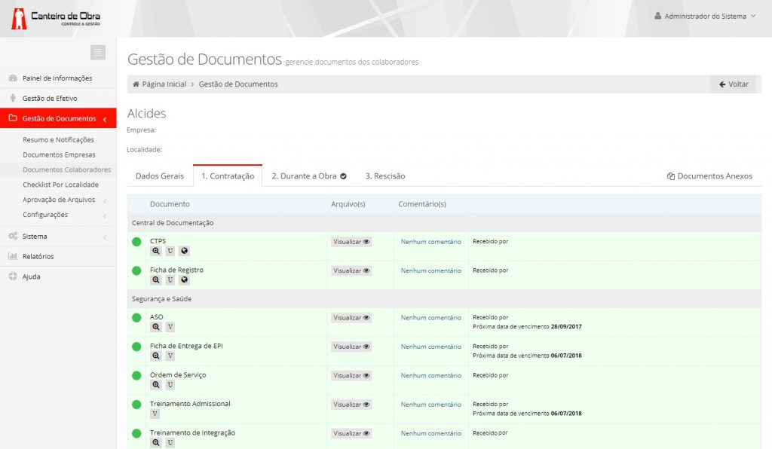This screenshot has width=772, height=449.
Task: Click the V icon under Treinamento Admissional
Action: click(x=155, y=414)
